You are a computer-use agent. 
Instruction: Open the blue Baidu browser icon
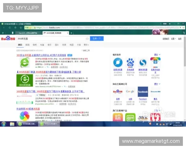point(118,62)
